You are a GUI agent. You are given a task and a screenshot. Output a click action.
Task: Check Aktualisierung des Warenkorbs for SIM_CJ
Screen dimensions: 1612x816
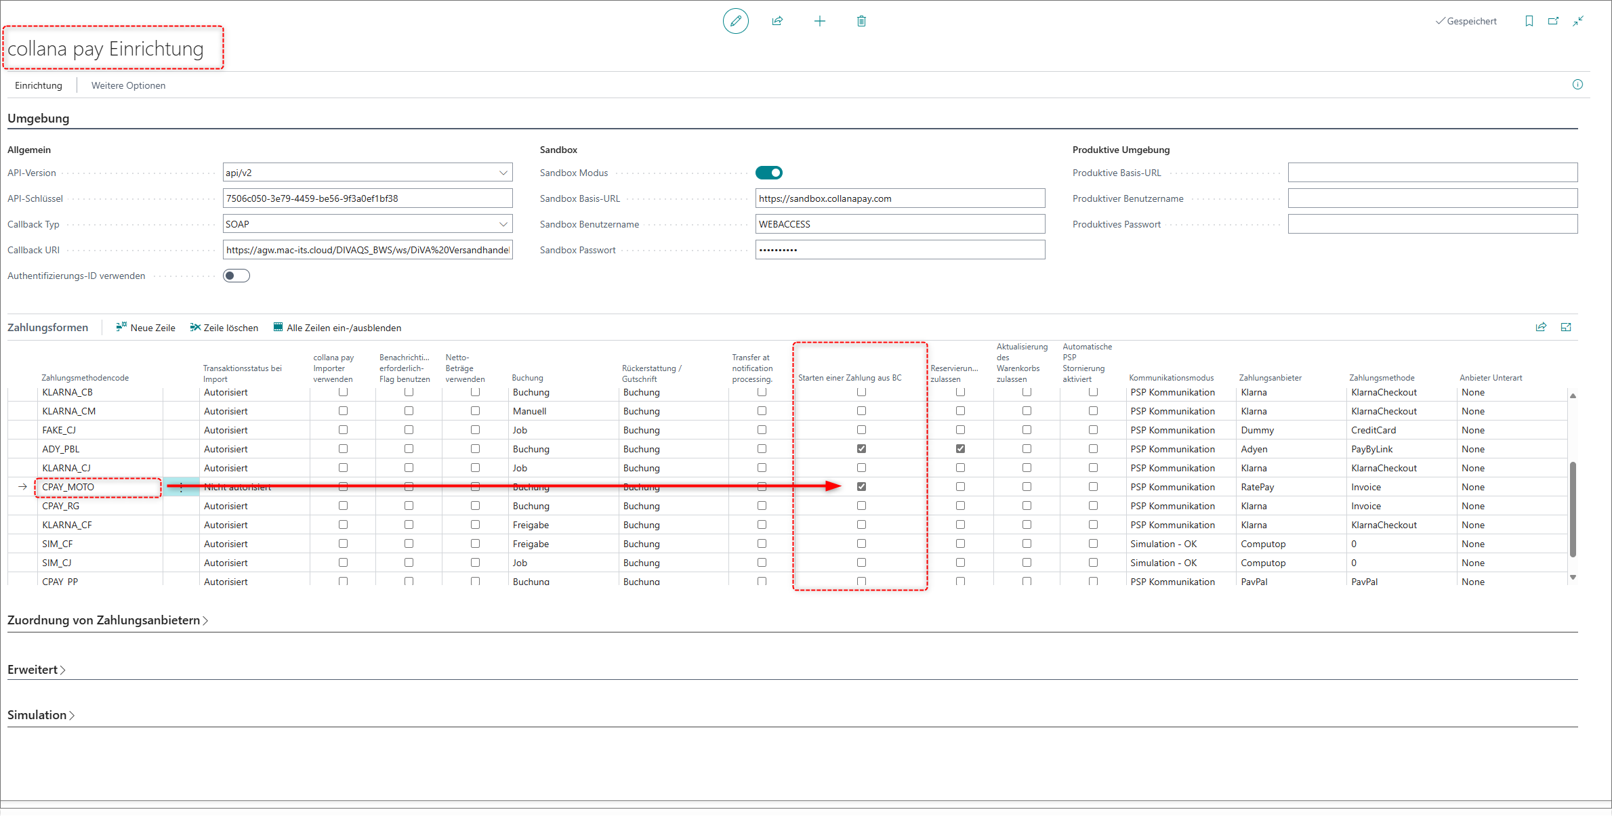point(1027,563)
